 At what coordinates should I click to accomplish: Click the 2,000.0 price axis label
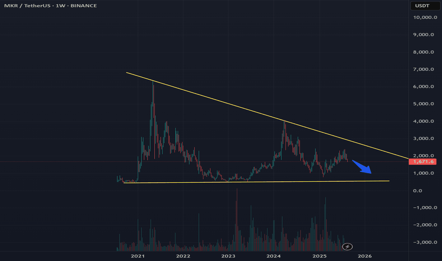point(424,156)
